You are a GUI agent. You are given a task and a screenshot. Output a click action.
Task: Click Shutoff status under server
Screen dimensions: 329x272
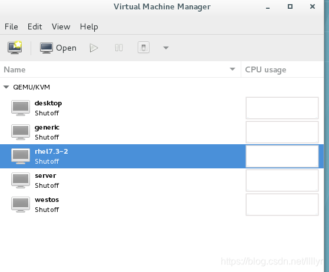(47, 185)
